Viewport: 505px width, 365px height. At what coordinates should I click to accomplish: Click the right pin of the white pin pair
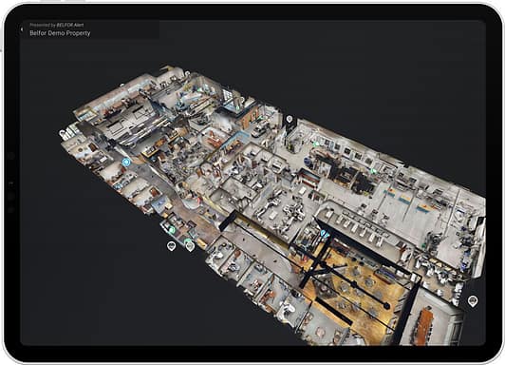tap(190, 247)
